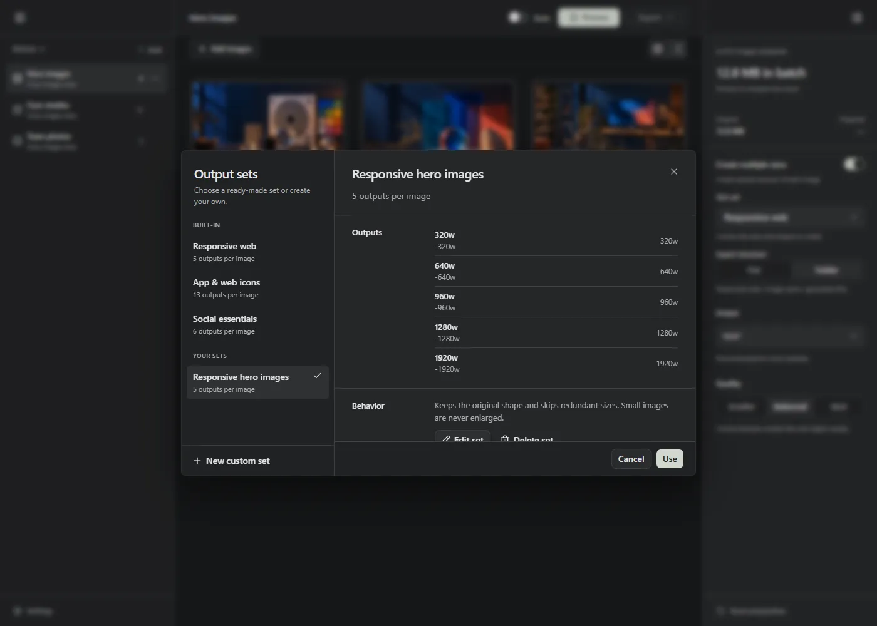Screen dimensions: 877x626
Task: Click the 640w output row
Action: [556, 271]
